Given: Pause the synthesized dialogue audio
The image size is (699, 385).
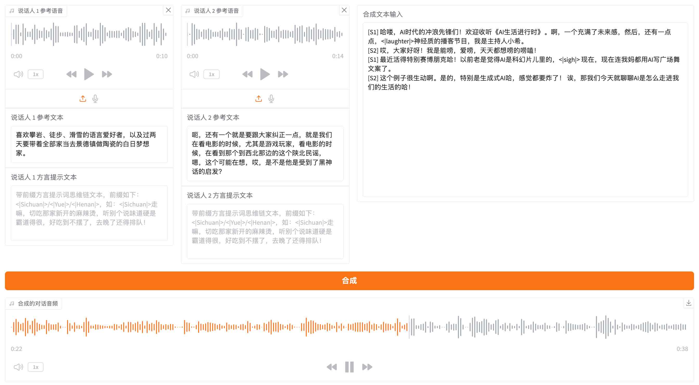Looking at the screenshot, I should [x=349, y=367].
